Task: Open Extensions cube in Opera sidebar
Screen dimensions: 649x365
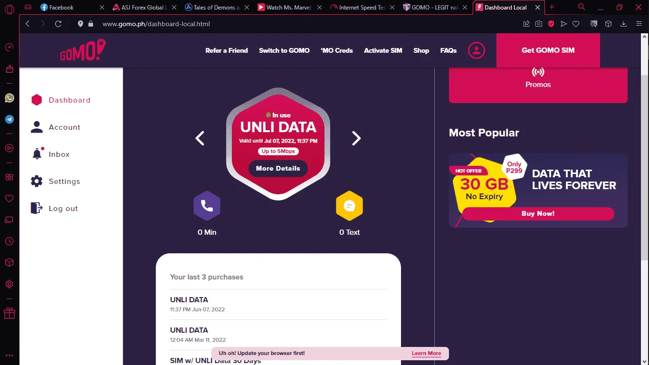Action: pyautogui.click(x=9, y=263)
